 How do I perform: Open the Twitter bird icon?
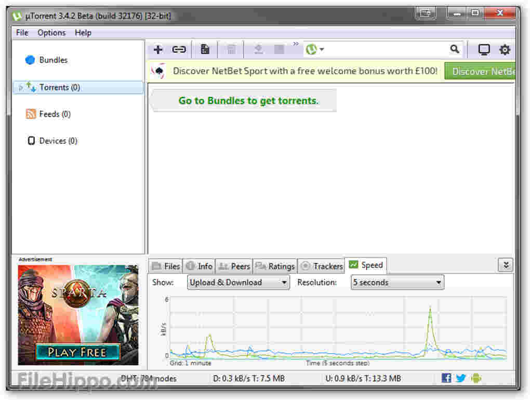[461, 378]
